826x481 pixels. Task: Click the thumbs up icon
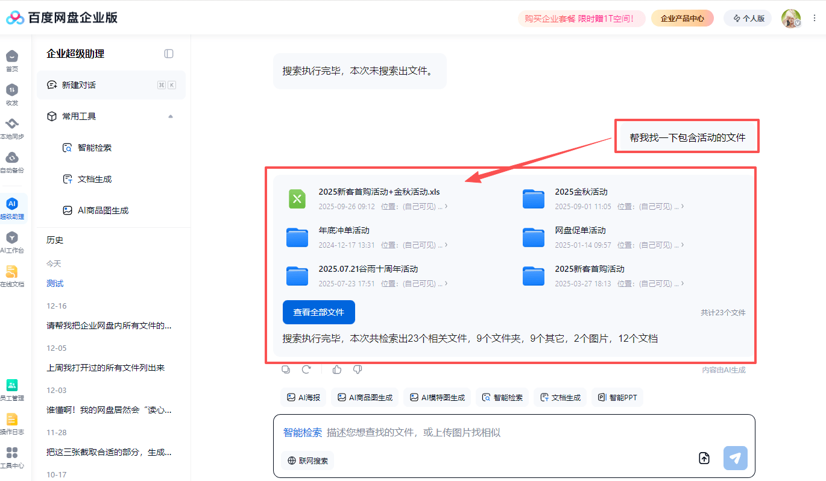[337, 369]
